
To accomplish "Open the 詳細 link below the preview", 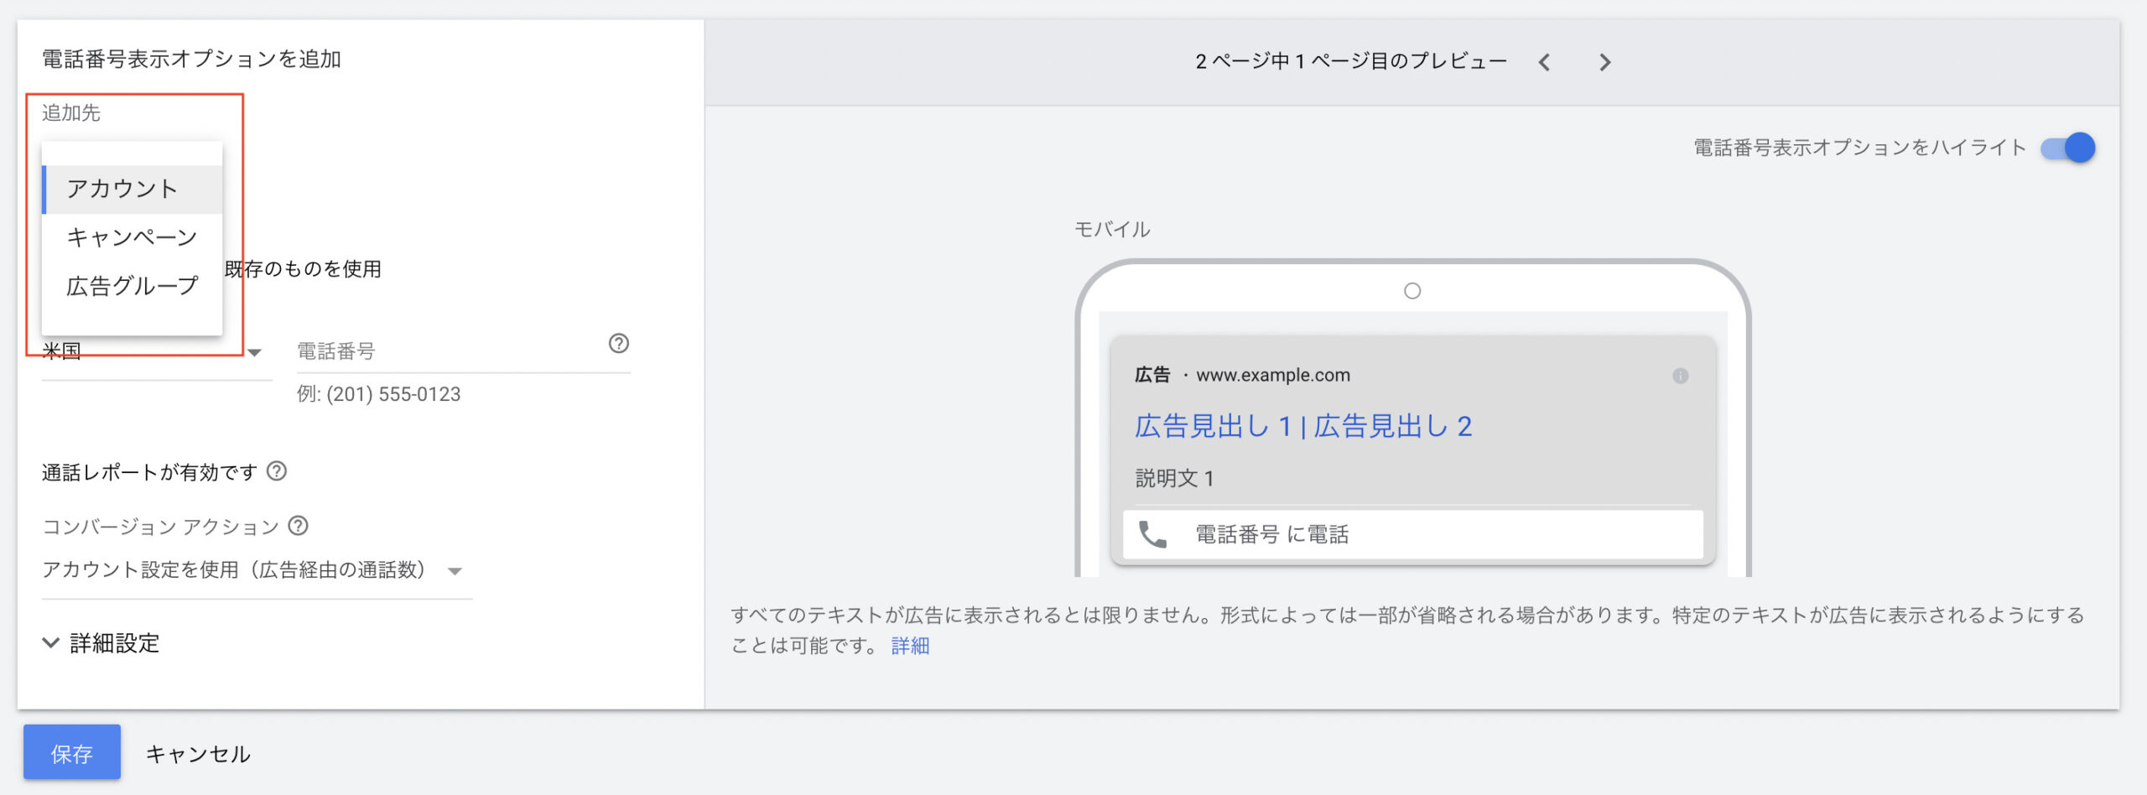I will click(x=910, y=646).
